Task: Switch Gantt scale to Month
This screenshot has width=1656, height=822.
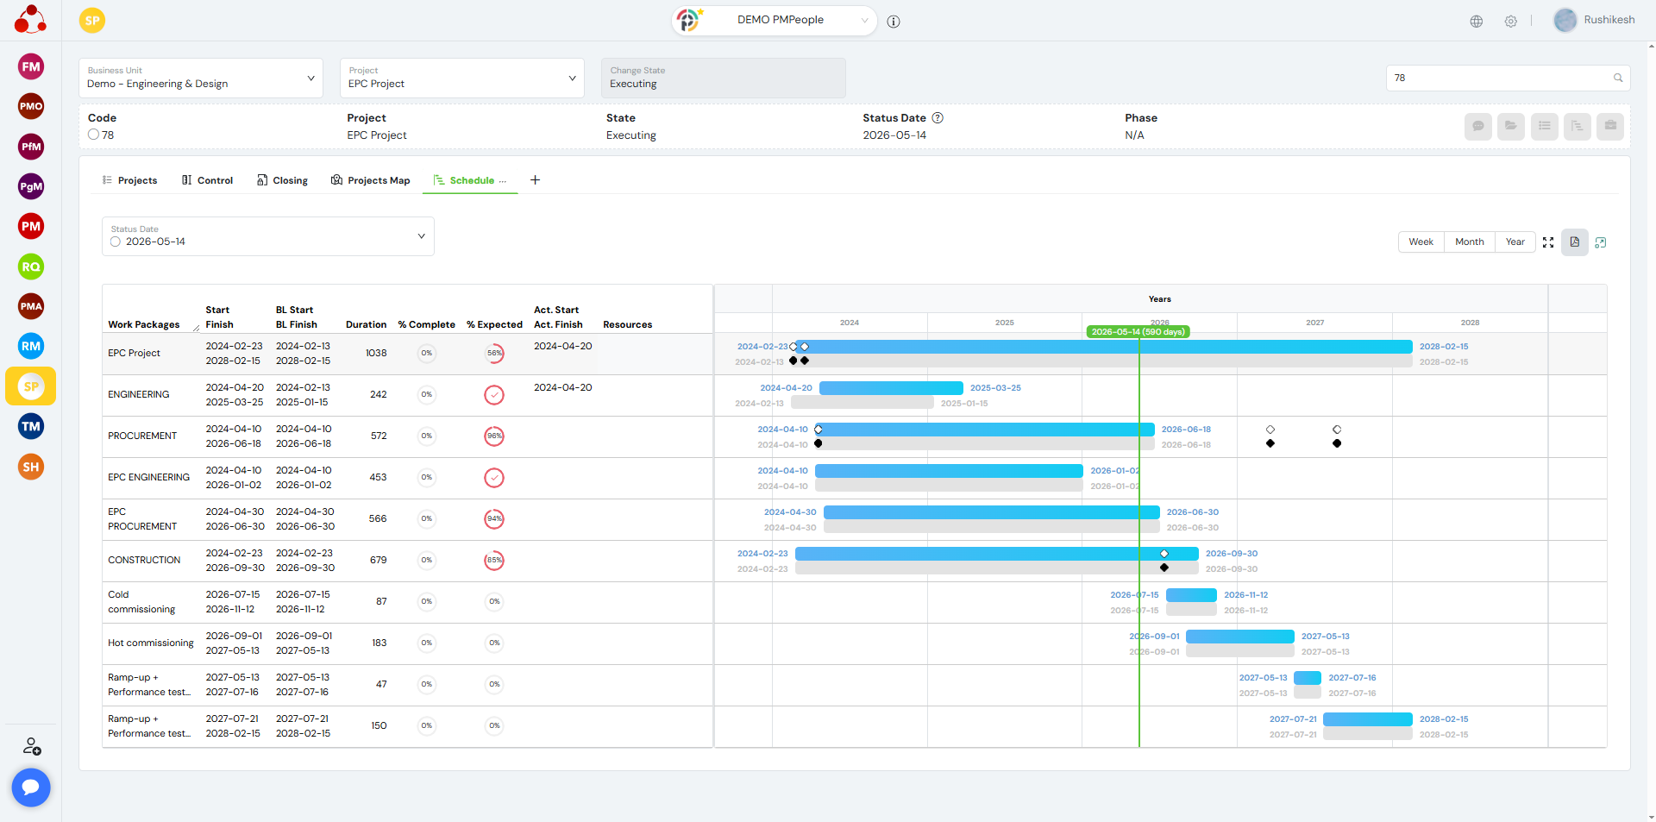Action: 1469,242
